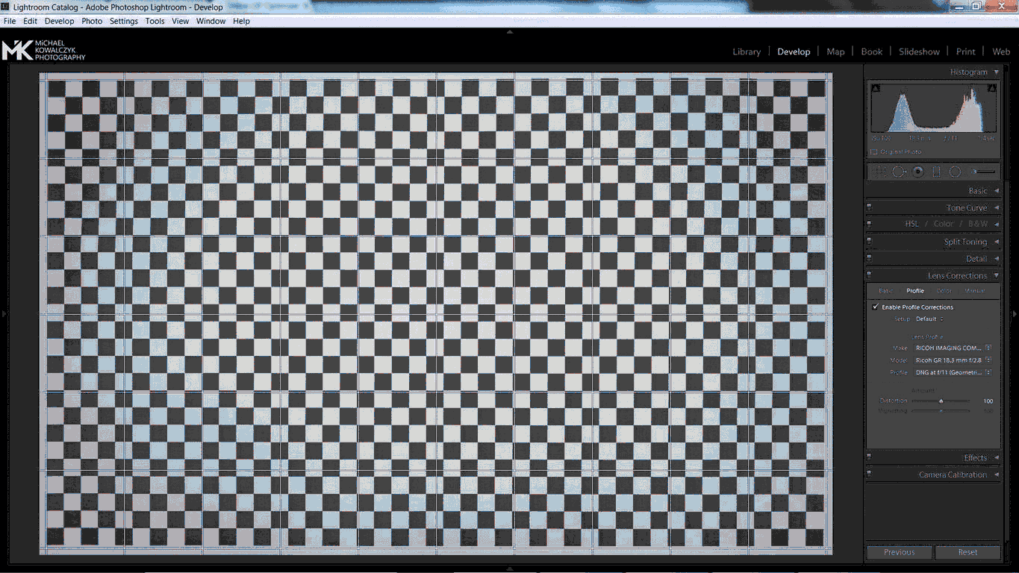The height and width of the screenshot is (573, 1019).
Task: Show the filmstrip via bottom arrow
Action: point(510,569)
